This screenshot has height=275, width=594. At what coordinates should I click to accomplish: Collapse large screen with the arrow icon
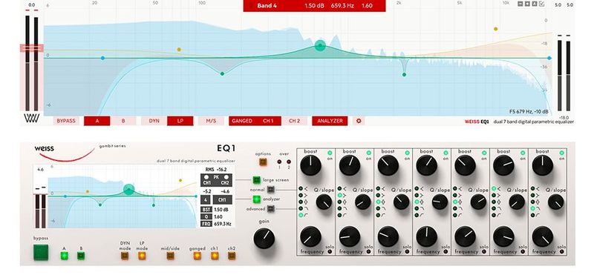pos(542,4)
